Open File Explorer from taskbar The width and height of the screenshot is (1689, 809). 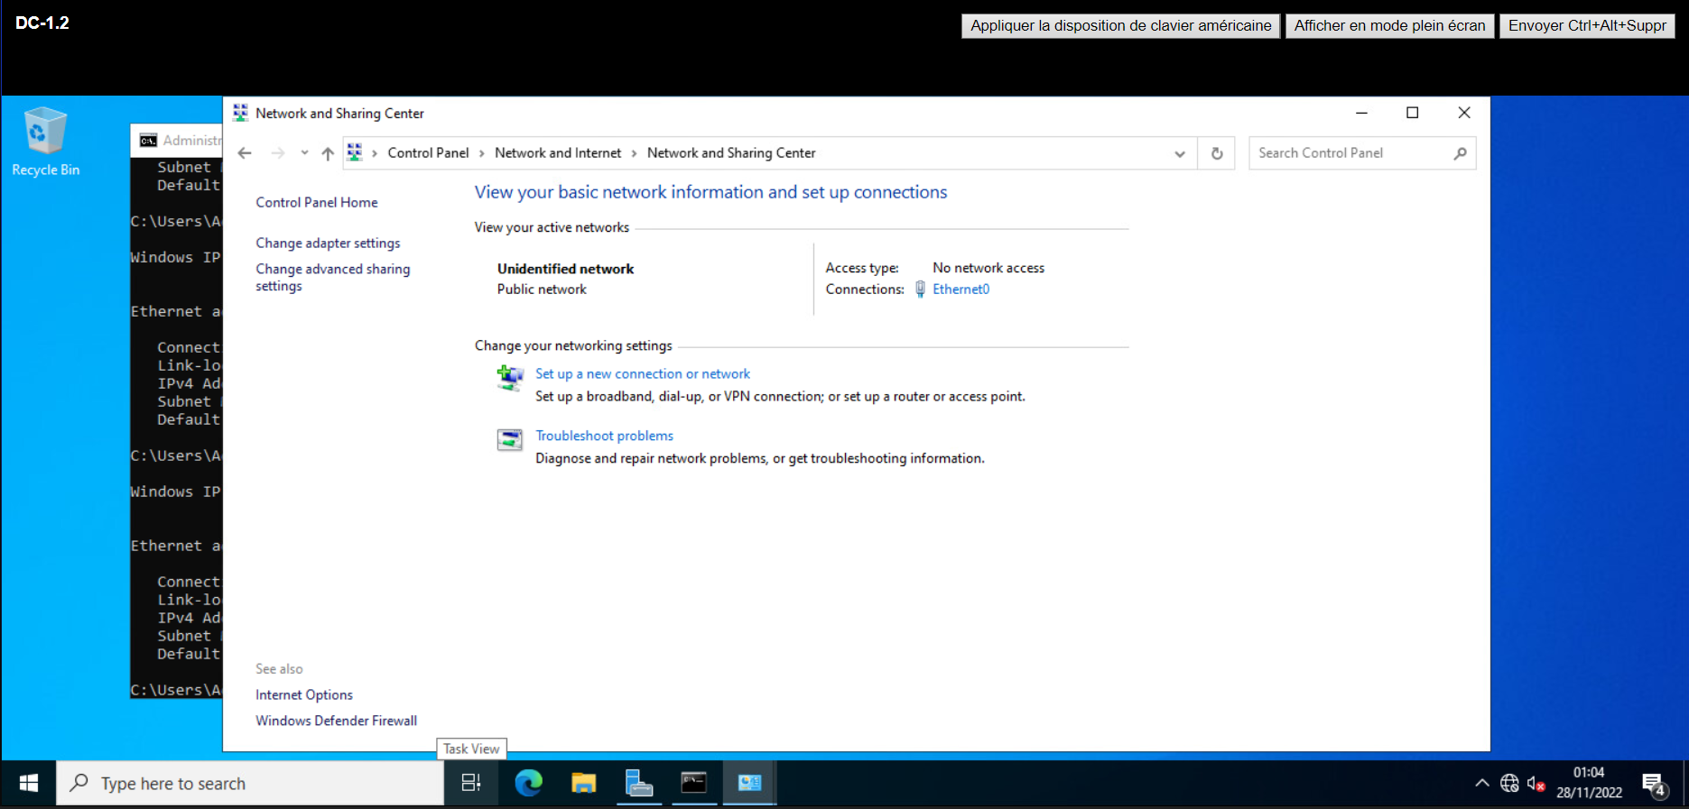coord(584,783)
